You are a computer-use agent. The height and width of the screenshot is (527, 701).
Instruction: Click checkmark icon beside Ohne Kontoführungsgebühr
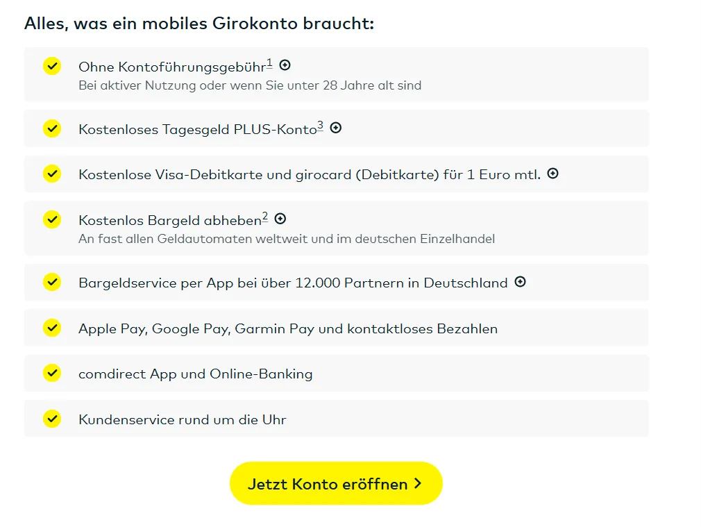[x=52, y=66]
